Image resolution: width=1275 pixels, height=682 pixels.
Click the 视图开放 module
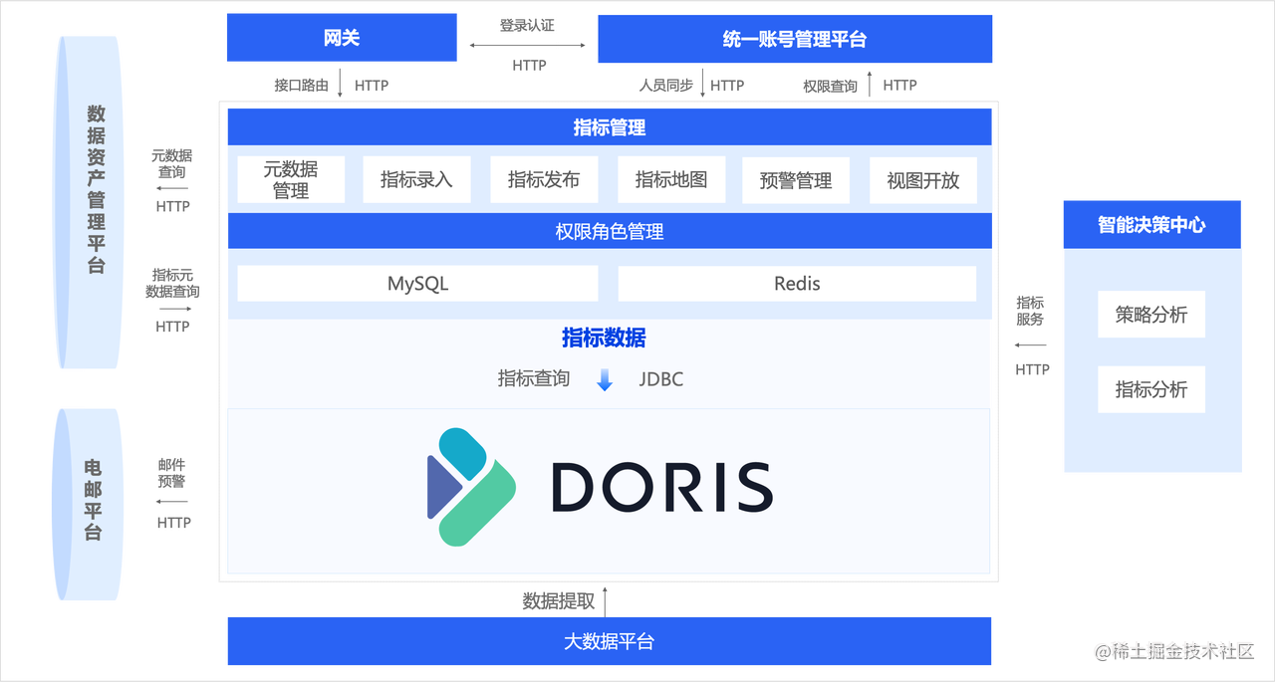[x=923, y=180]
